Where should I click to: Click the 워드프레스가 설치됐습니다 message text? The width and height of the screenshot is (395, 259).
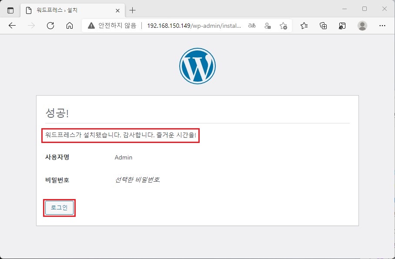pyautogui.click(x=121, y=135)
